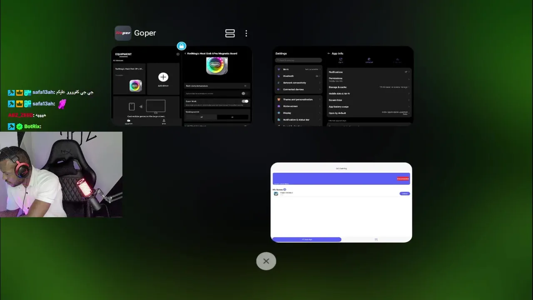Click the Launch button for the game
Screen dimensions: 533x300
[x=404, y=194]
